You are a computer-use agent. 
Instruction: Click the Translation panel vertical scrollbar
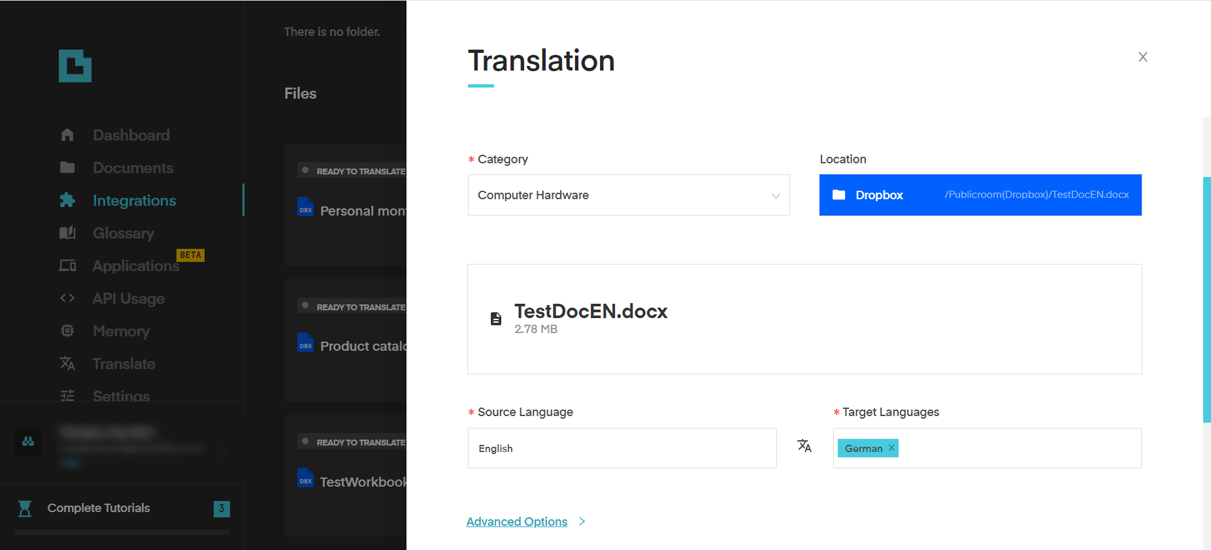click(1206, 300)
